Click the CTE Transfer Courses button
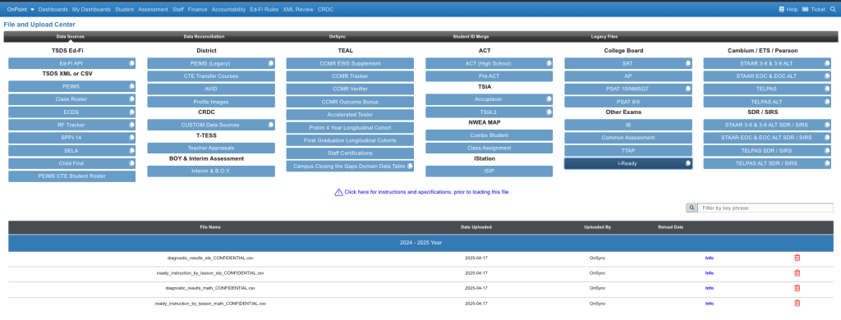This screenshot has width=841, height=320. [x=211, y=76]
